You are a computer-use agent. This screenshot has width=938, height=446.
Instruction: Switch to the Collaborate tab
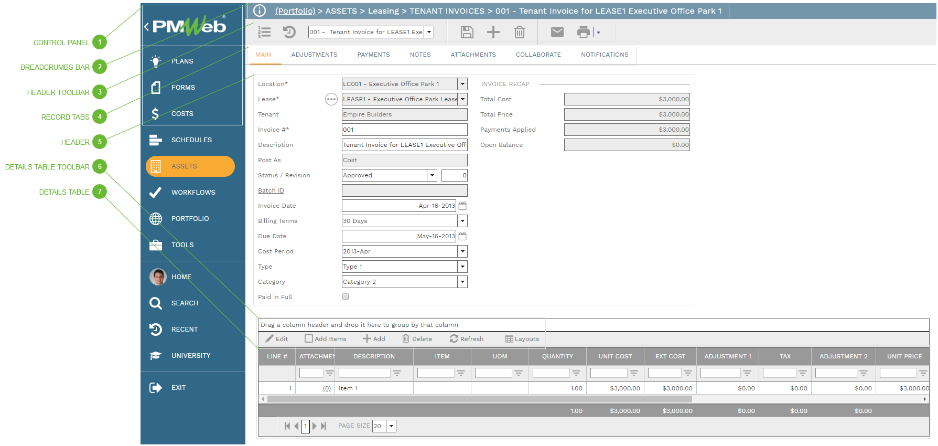tap(538, 55)
